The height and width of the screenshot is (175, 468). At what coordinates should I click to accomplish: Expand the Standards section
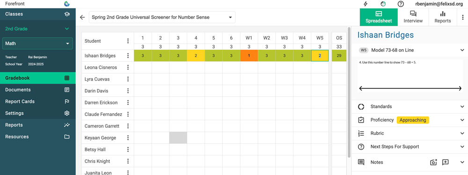[x=411, y=107]
